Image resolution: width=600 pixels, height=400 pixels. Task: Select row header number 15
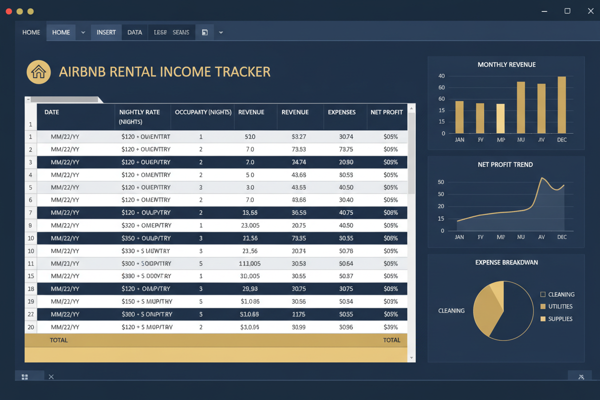click(x=30, y=276)
